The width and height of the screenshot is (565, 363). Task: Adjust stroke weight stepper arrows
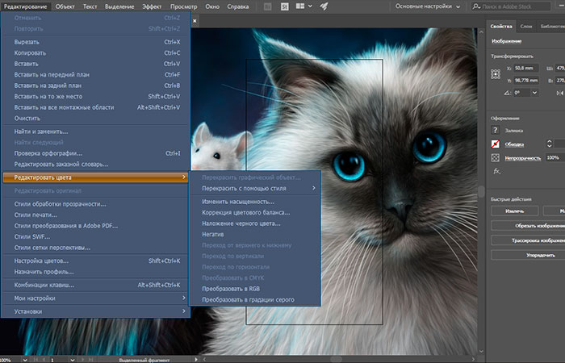pyautogui.click(x=550, y=144)
